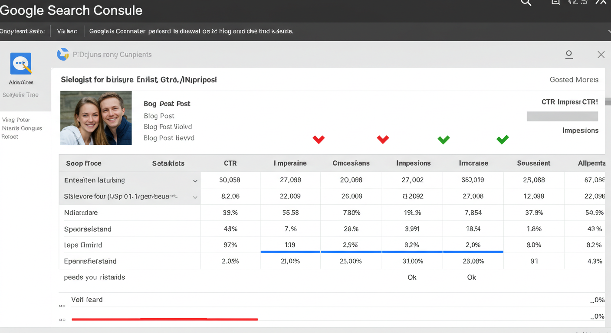Click the 97% cell in Ieps Dmirid row
This screenshot has width=611, height=333.
(x=230, y=245)
